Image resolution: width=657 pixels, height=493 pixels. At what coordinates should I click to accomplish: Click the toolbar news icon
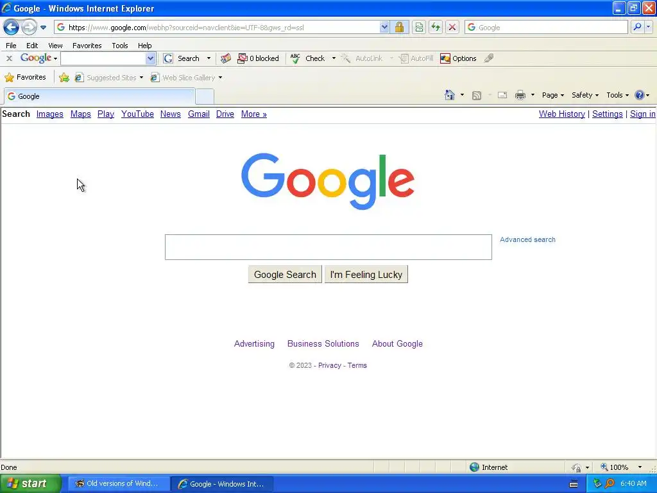(x=225, y=58)
